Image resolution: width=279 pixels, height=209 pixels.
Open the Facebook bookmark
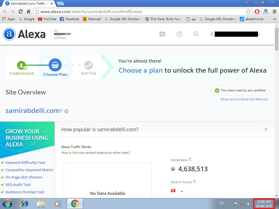point(69,19)
